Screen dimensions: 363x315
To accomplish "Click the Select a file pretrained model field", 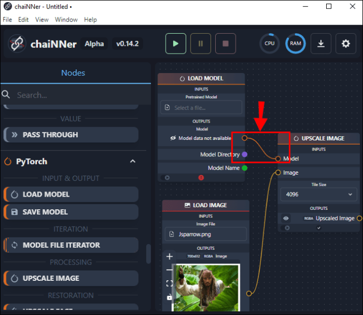I will click(x=201, y=108).
